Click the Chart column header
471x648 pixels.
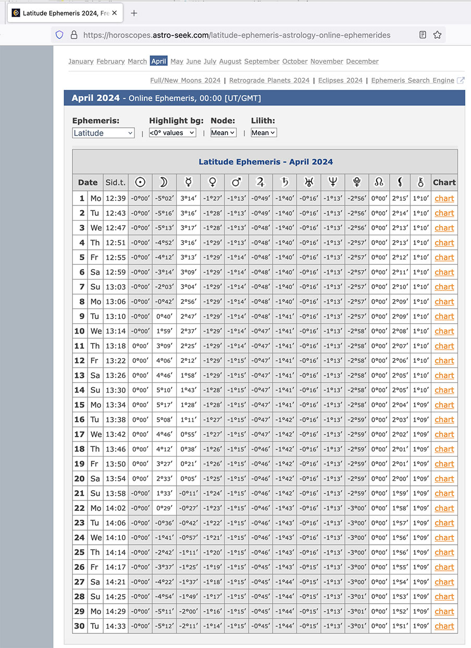(x=444, y=182)
